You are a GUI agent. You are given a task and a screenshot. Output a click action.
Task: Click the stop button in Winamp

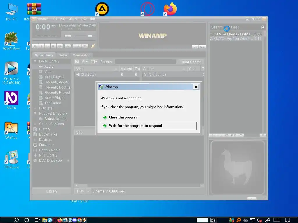[54, 46]
